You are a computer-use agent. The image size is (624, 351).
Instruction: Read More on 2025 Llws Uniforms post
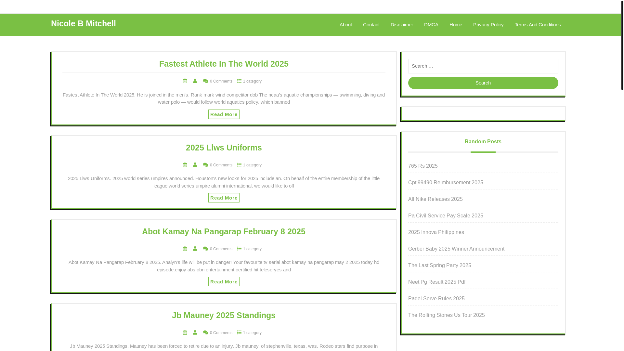click(x=224, y=198)
